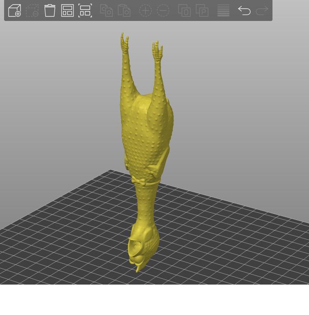Click the Split to parts icon
This screenshot has width=309, height=315.
point(202,10)
